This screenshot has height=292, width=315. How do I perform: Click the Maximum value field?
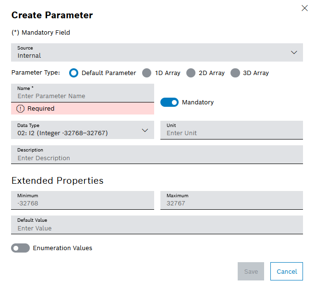(231, 200)
